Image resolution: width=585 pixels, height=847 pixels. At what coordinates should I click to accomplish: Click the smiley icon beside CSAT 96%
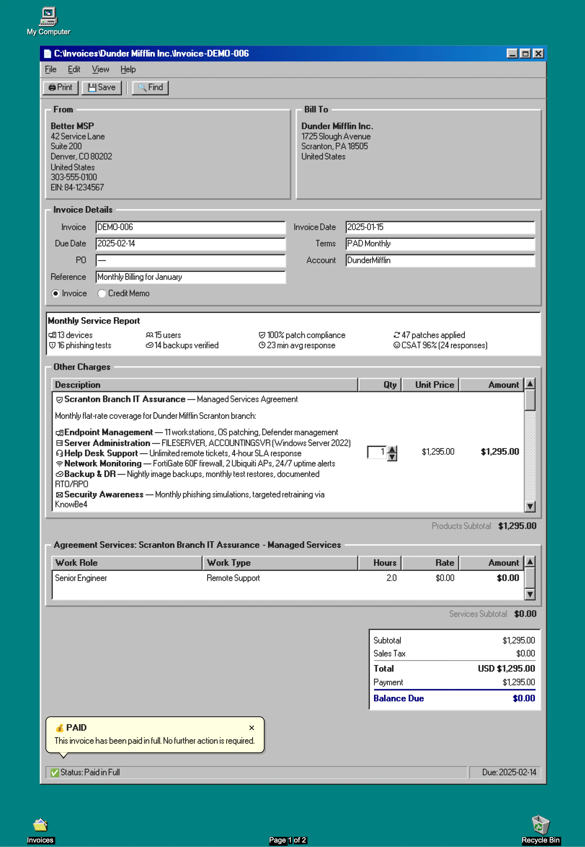coord(396,345)
